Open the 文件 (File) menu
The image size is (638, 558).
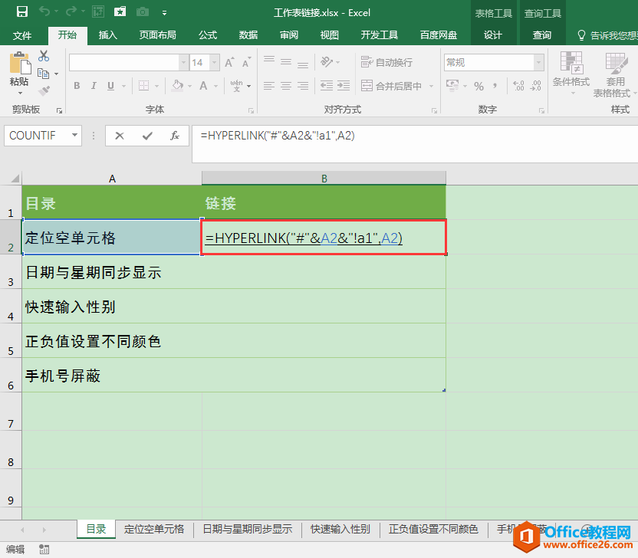pos(22,35)
